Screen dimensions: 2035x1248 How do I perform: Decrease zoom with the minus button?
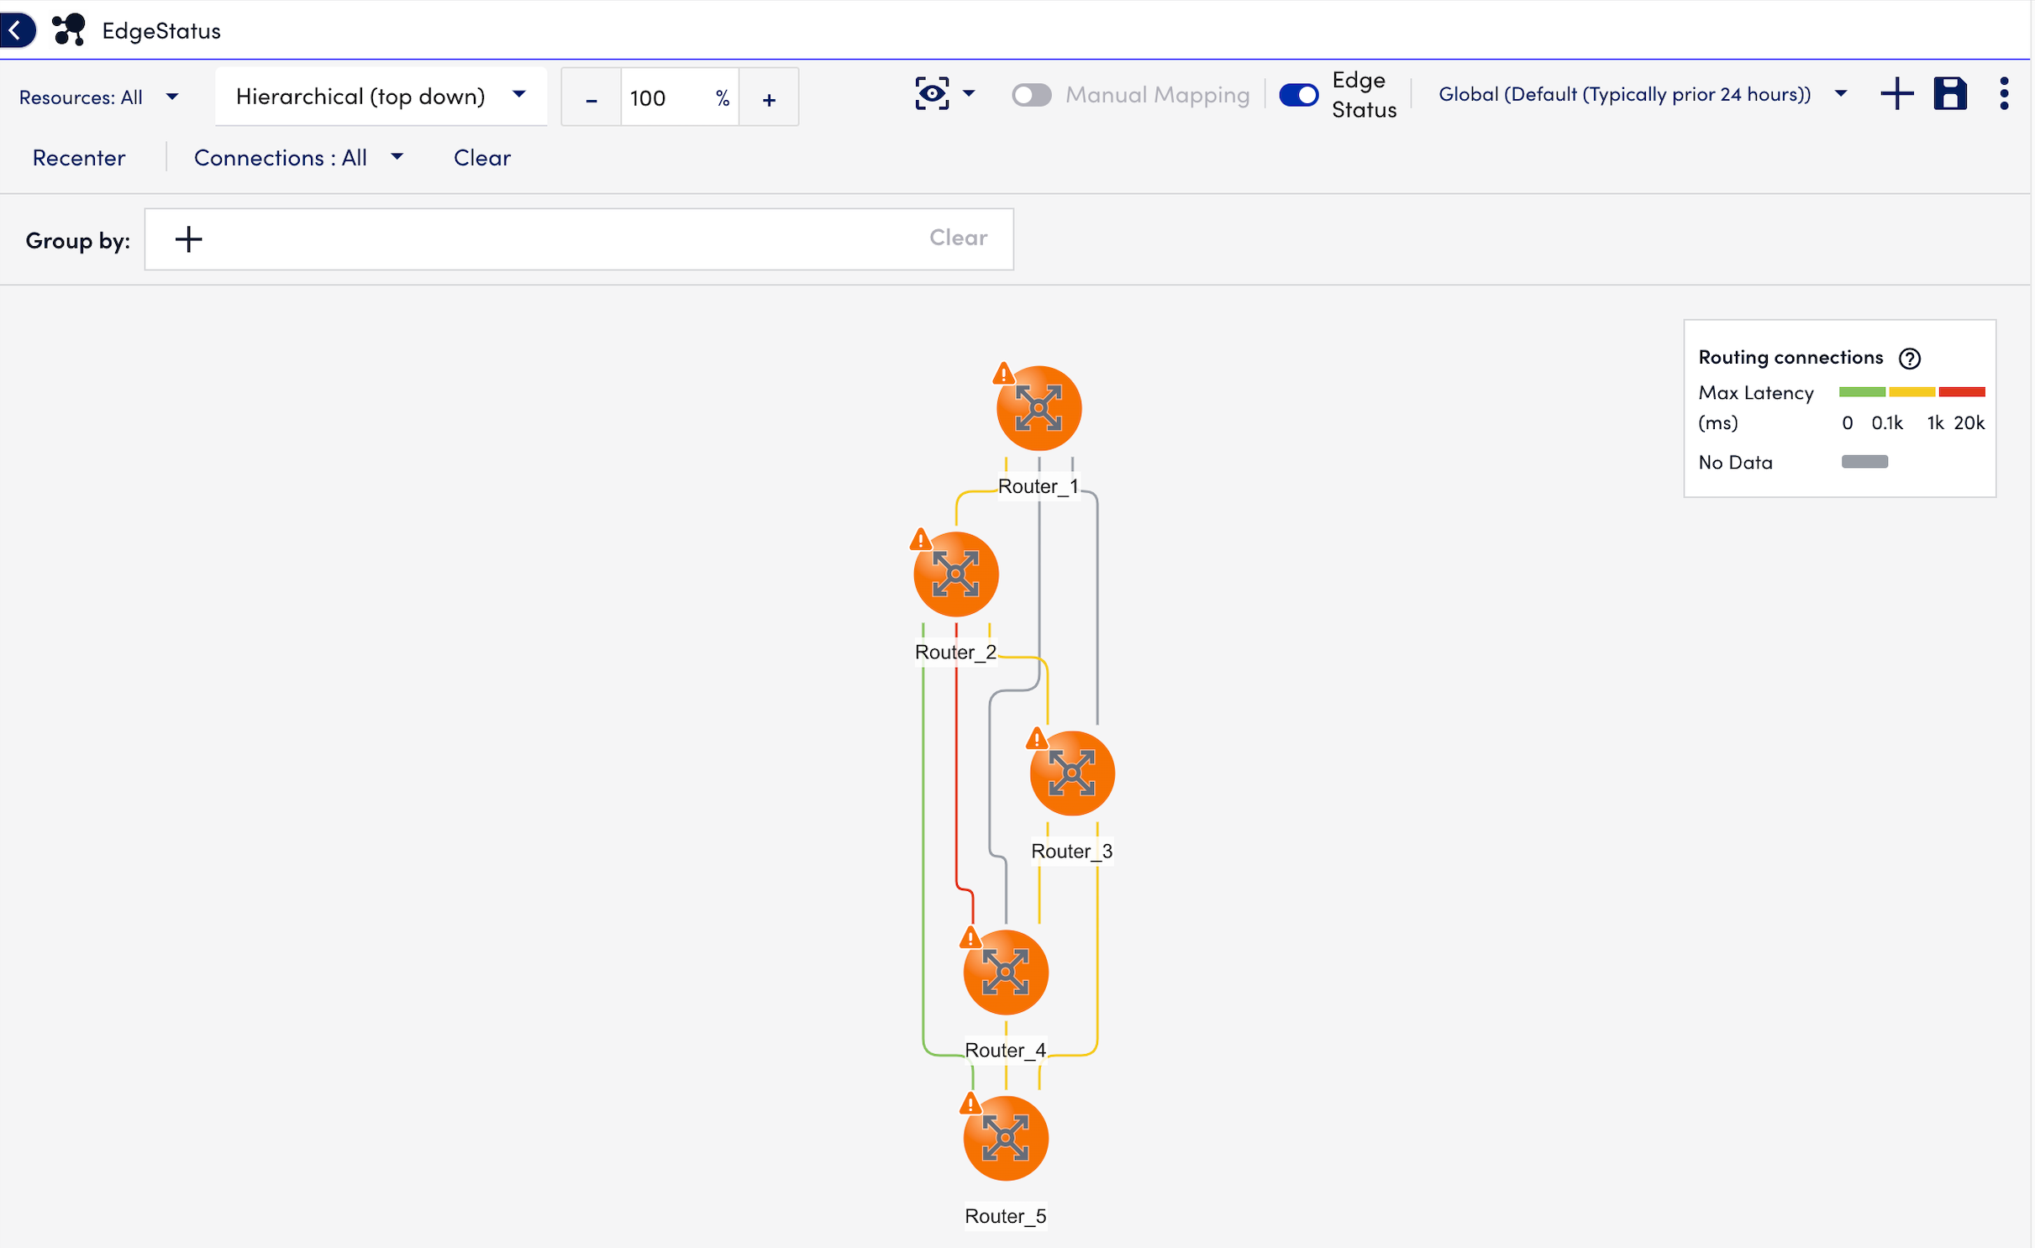[x=592, y=98]
